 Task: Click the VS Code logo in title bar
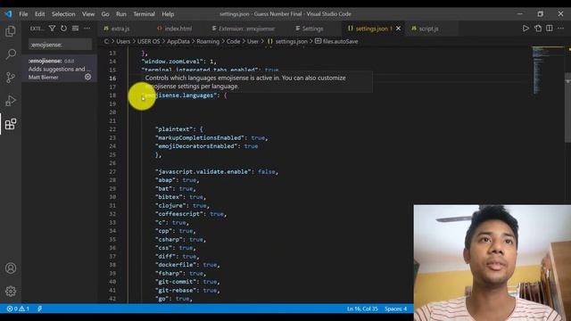pos(8,14)
